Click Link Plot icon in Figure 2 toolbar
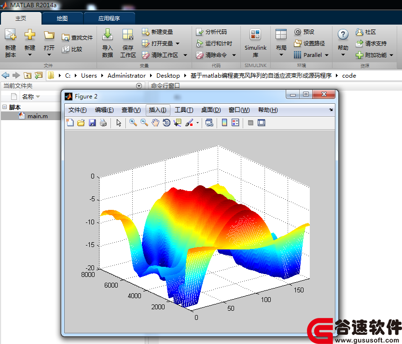Image resolution: width=402 pixels, height=344 pixels. click(x=209, y=123)
